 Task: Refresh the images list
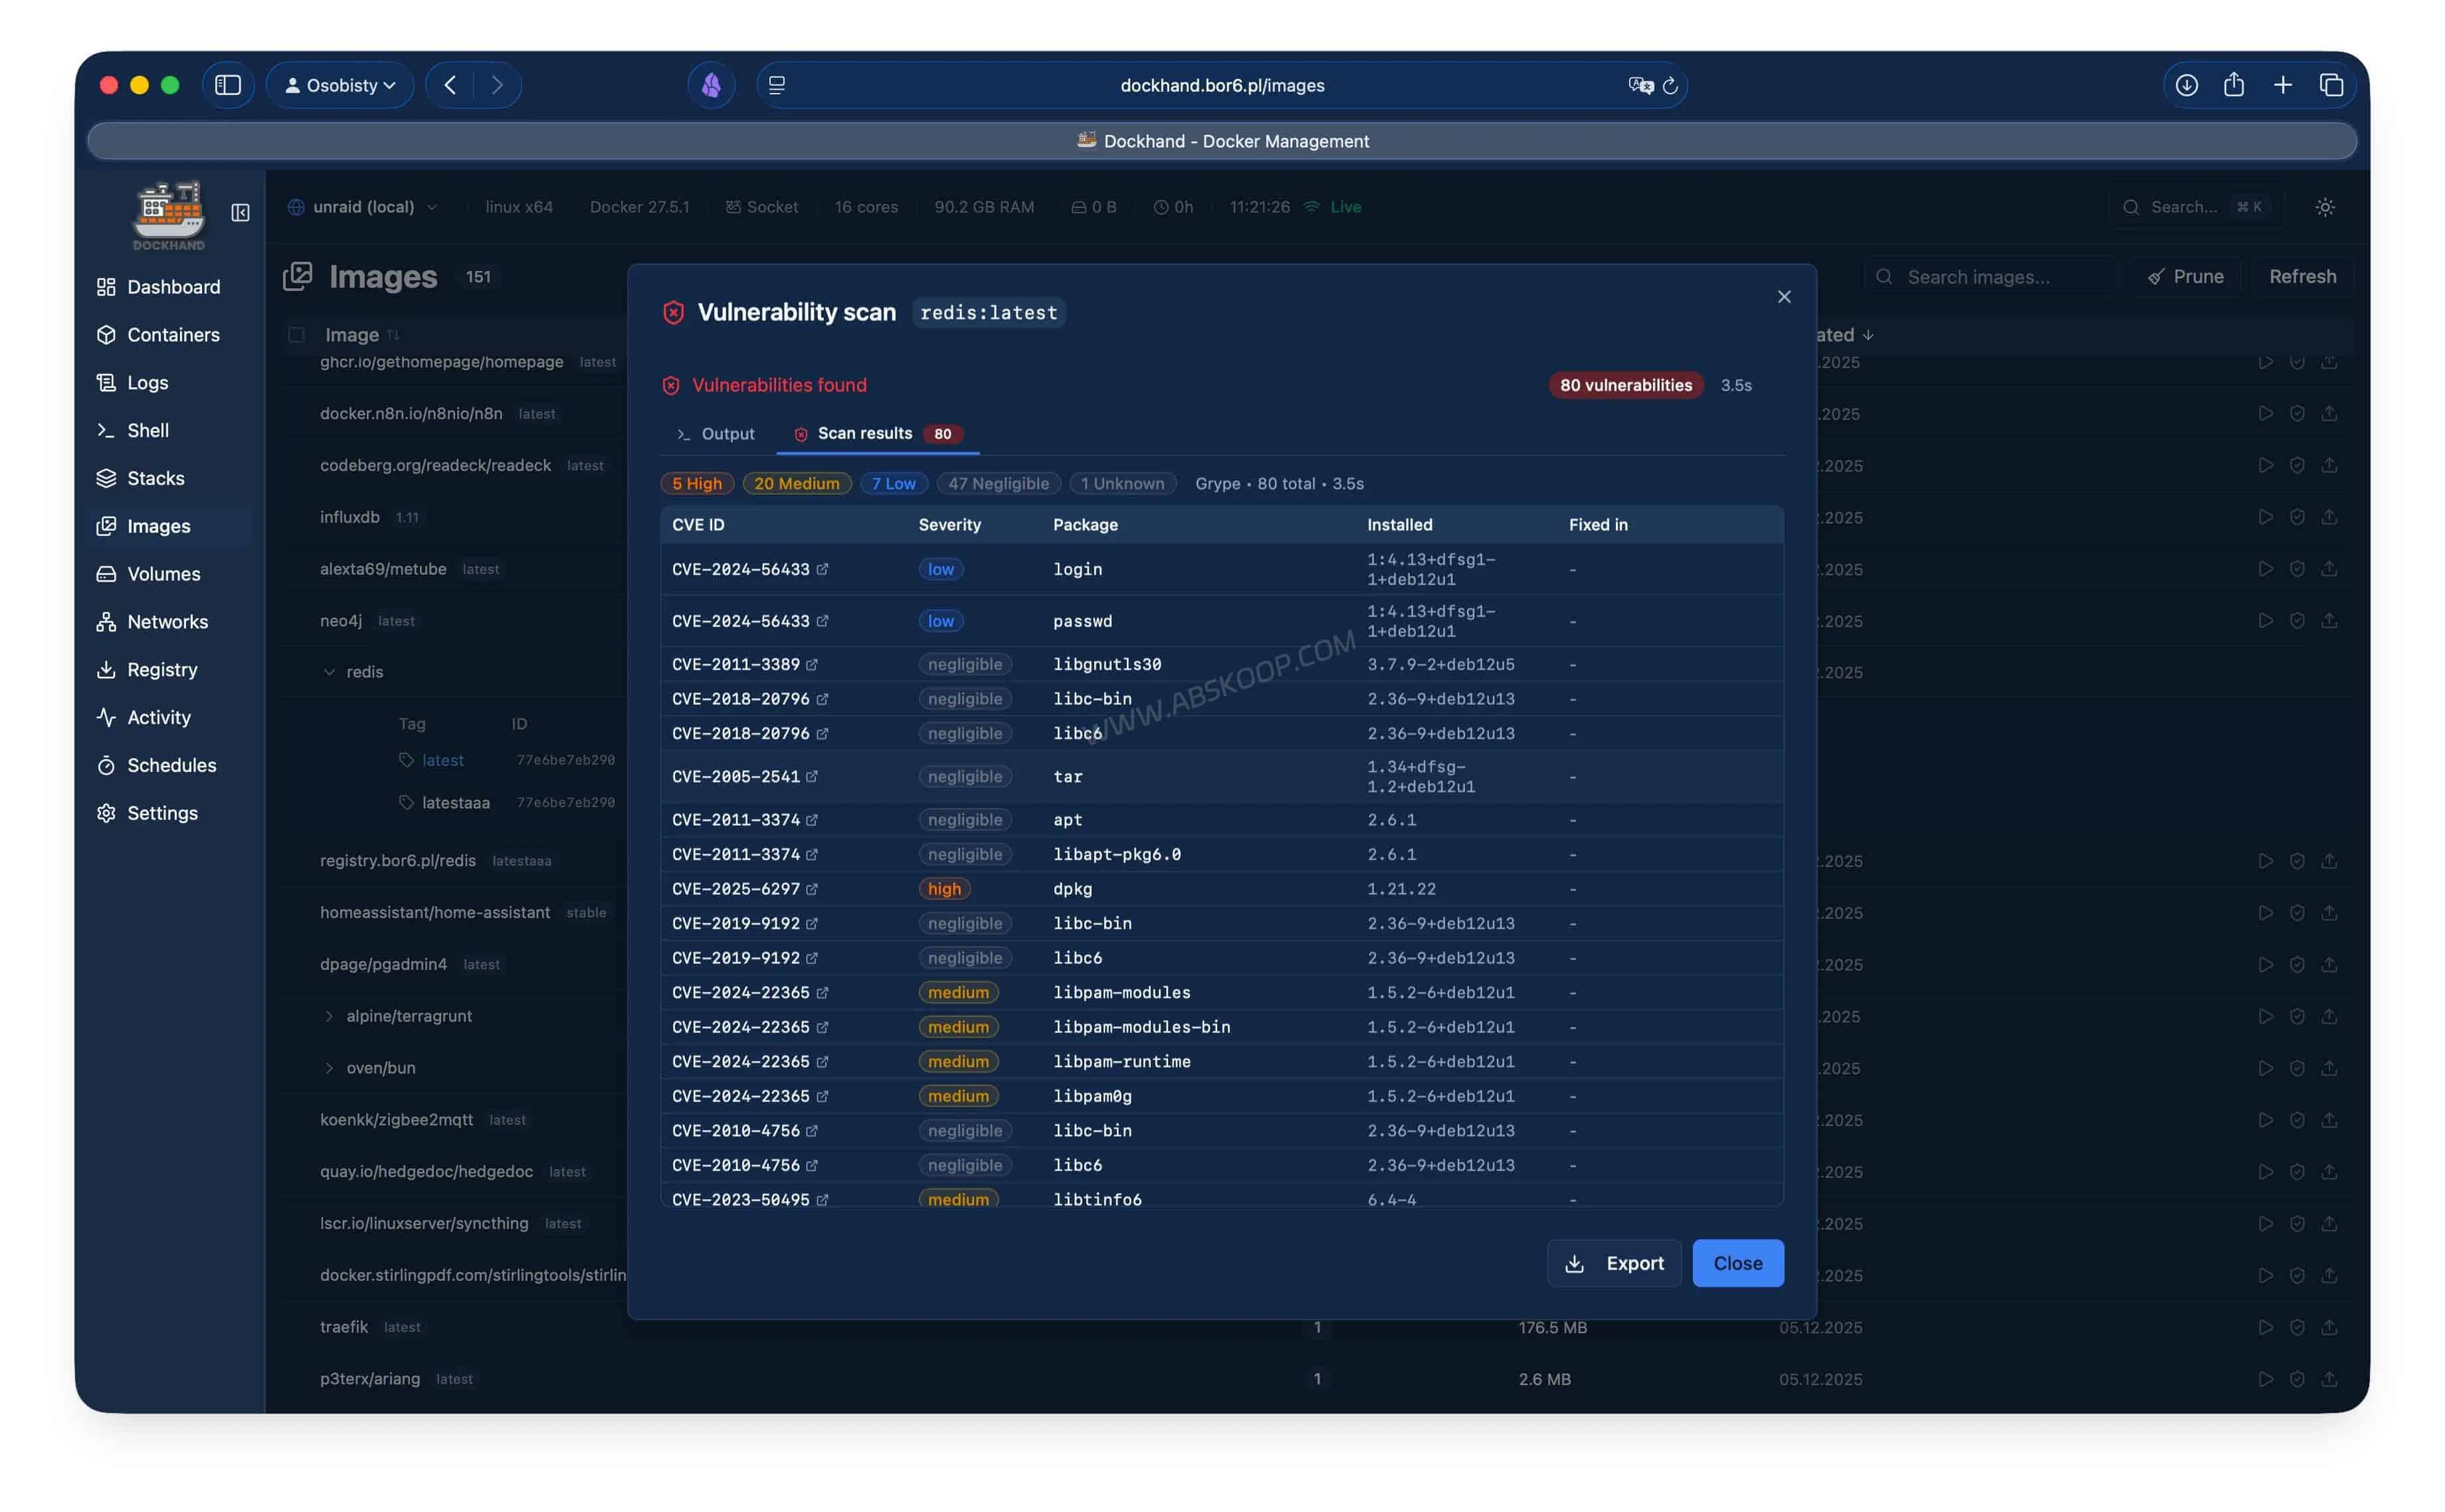pyautogui.click(x=2302, y=277)
